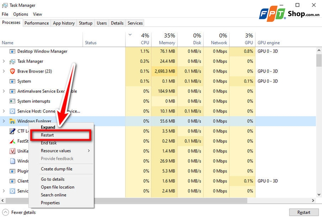Switch to the Details tab
Viewport: 322px width, 221px height.
(117, 23)
